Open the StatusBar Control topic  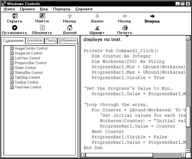tap(29, 73)
